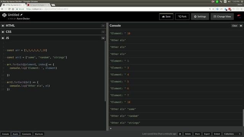Click the screen recorder tray icon
The image size is (244, 137).
(x=213, y=2)
